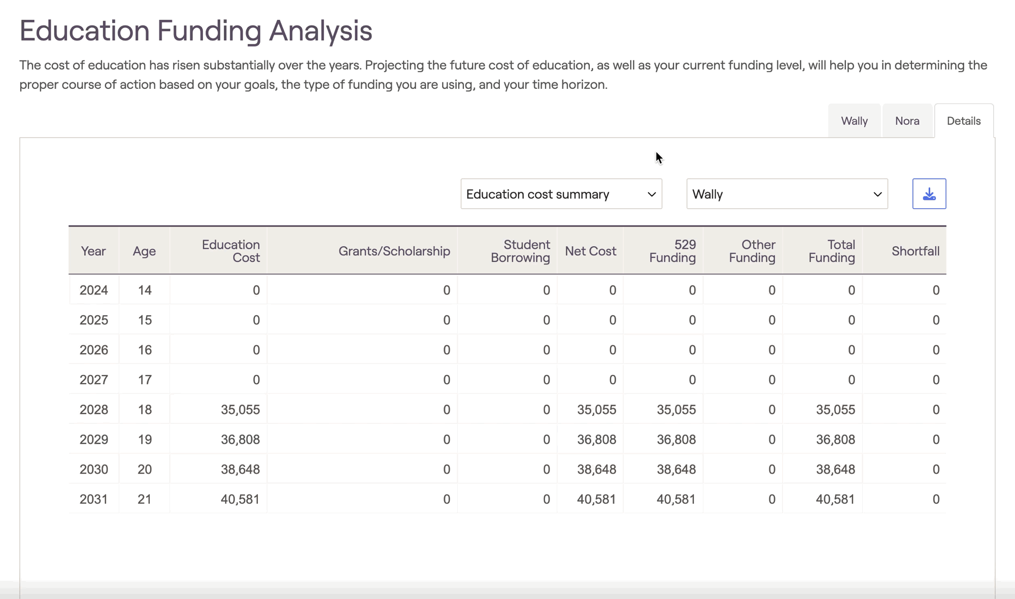Click the Age column header

point(144,251)
